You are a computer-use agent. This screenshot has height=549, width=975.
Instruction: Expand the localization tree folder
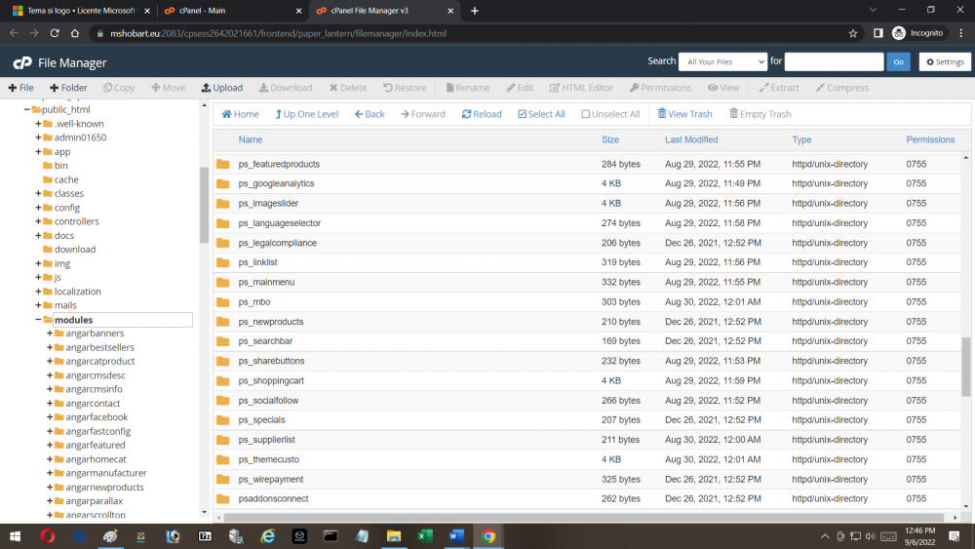click(x=38, y=292)
